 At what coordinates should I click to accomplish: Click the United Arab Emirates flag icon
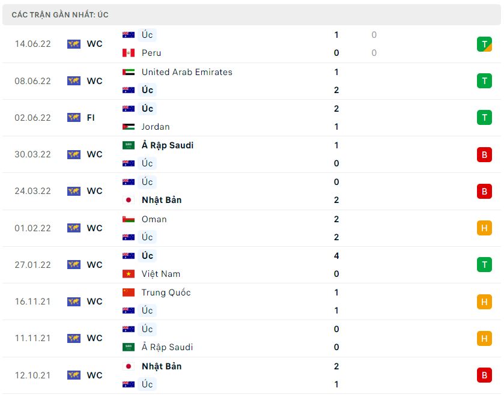click(129, 72)
